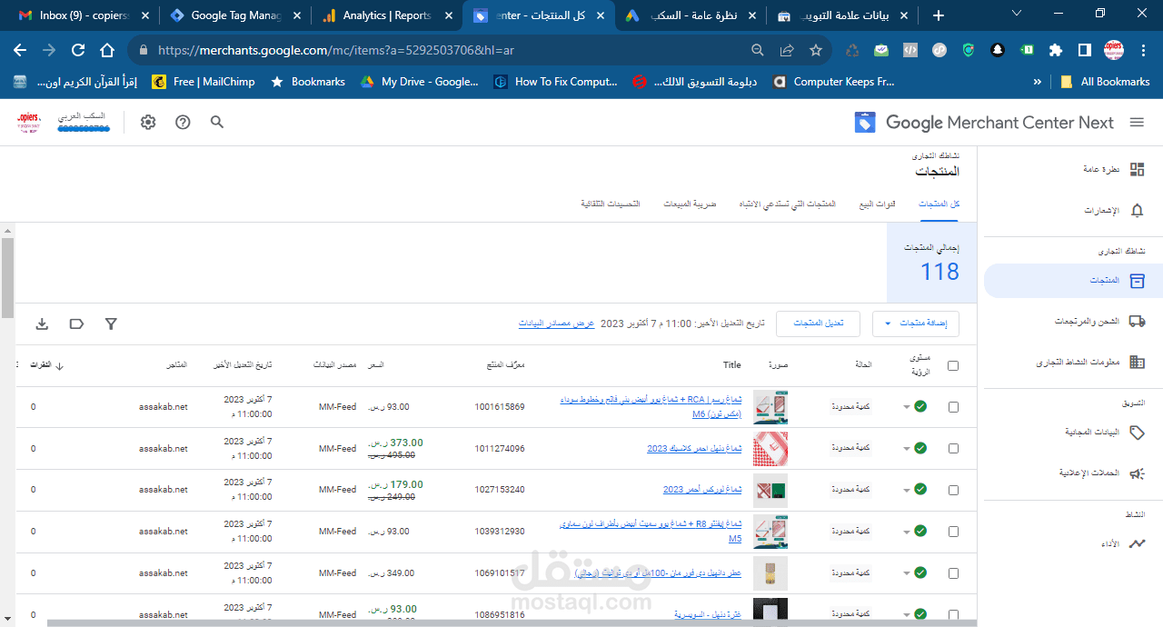Bookmark this page with the star icon
The height and width of the screenshot is (627, 1163).
point(816,50)
